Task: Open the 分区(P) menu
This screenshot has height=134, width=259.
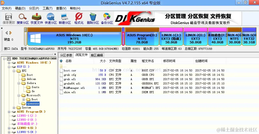Action: pyautogui.click(x=34, y=8)
